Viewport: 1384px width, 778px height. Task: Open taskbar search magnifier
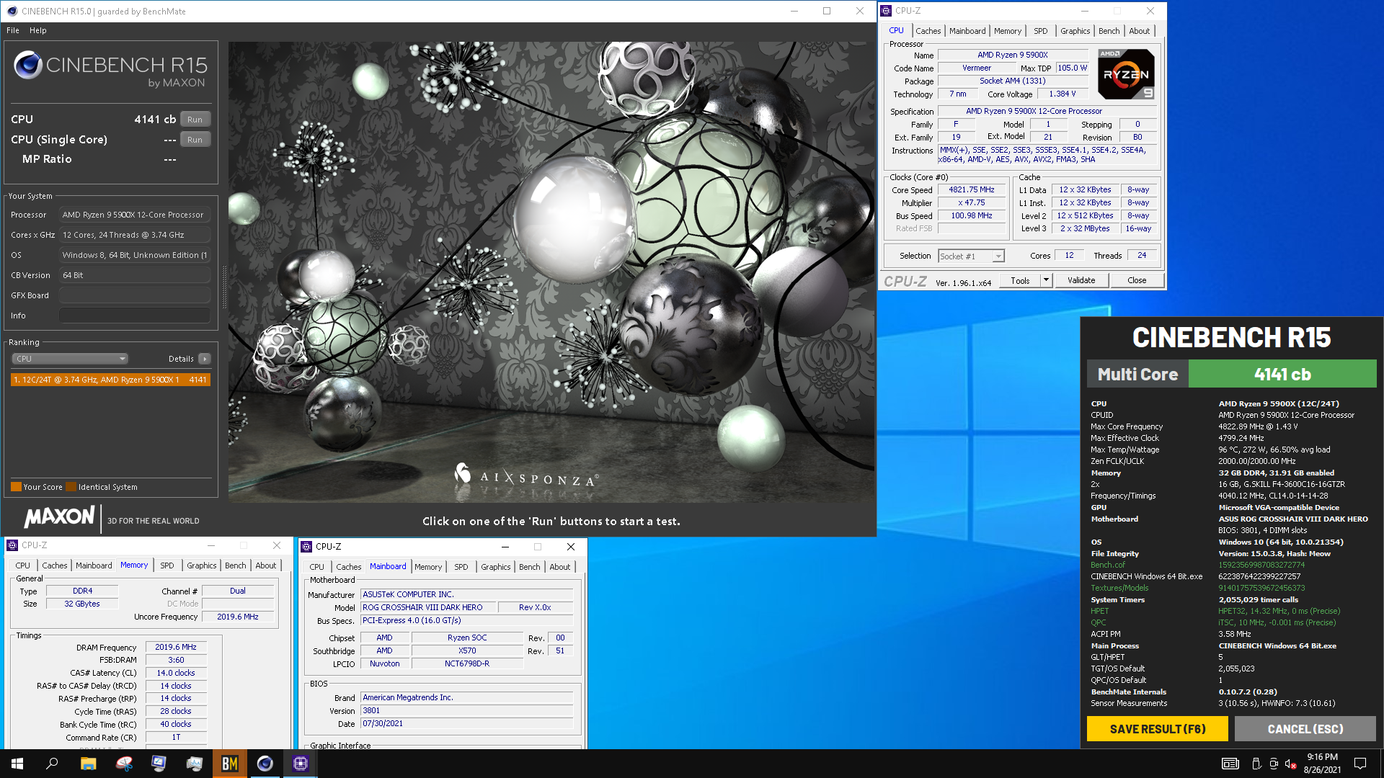click(52, 764)
